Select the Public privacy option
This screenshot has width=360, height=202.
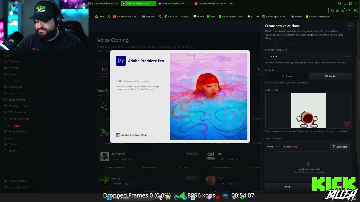click(x=330, y=76)
